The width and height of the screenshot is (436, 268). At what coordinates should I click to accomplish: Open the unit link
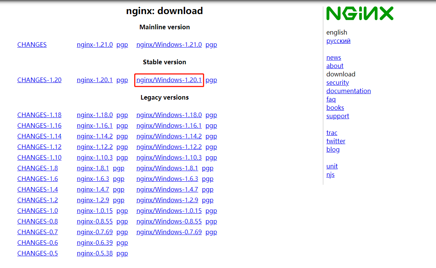332,166
